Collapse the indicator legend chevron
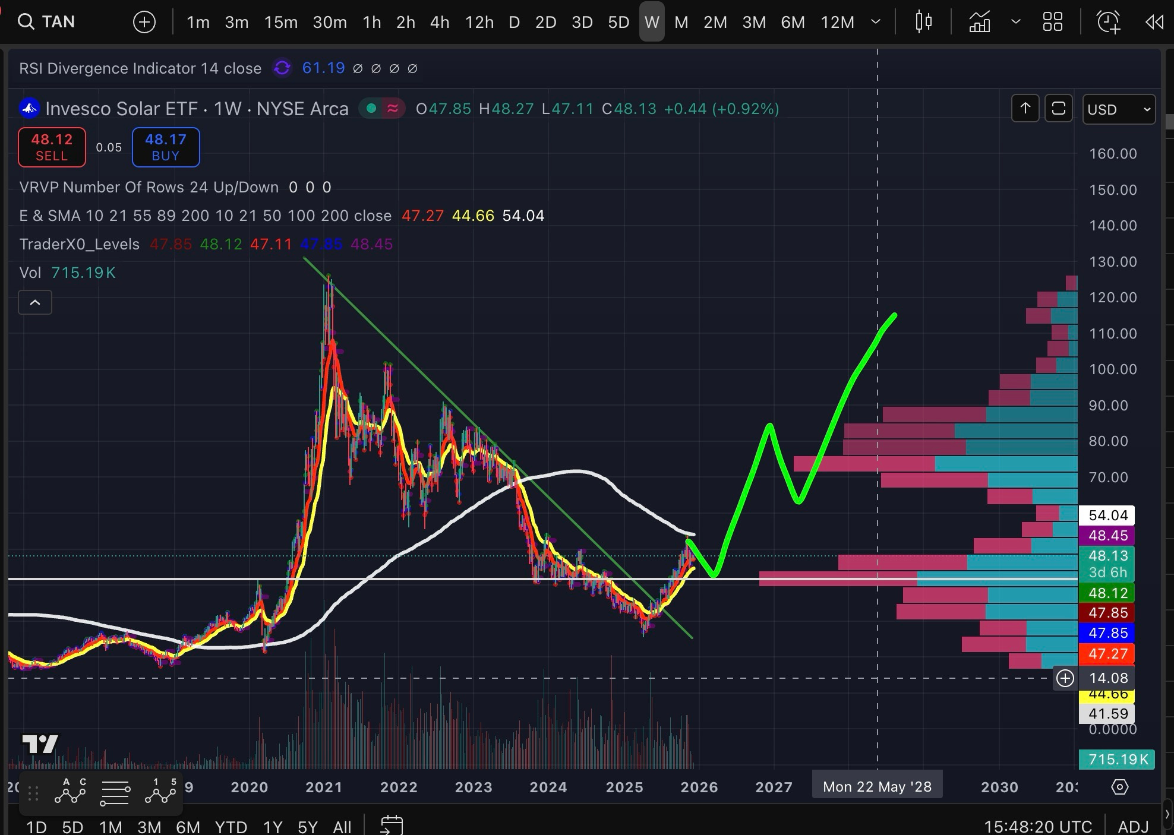The width and height of the screenshot is (1174, 835). 35,302
